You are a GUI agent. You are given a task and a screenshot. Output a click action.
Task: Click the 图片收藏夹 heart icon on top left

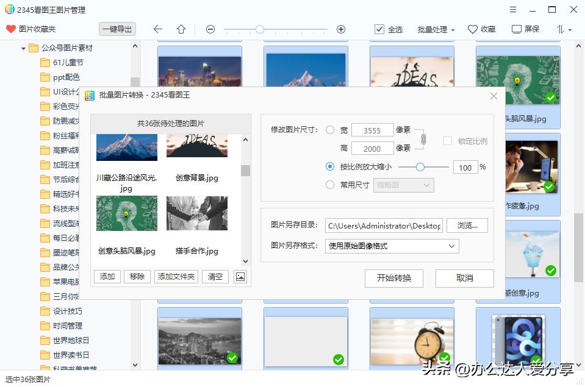[x=10, y=29]
